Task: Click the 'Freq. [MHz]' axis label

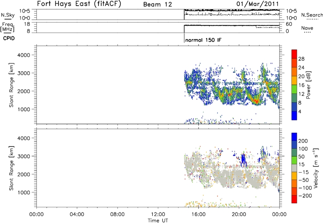Action: (7, 27)
